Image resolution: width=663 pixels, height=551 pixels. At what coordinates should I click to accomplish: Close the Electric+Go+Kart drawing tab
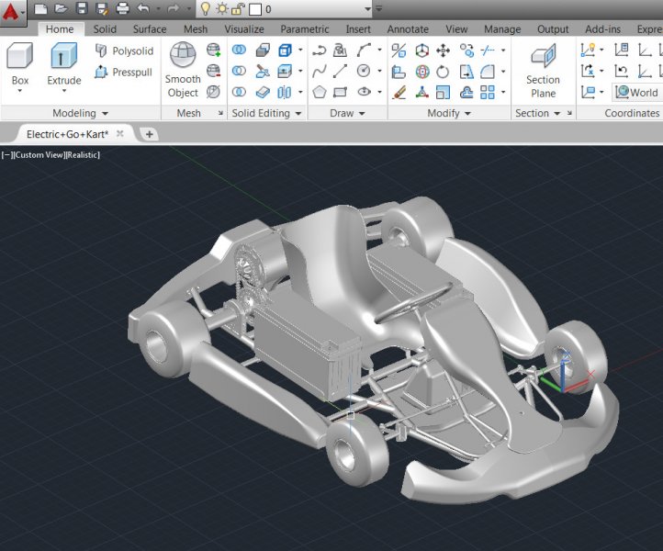click(x=120, y=134)
